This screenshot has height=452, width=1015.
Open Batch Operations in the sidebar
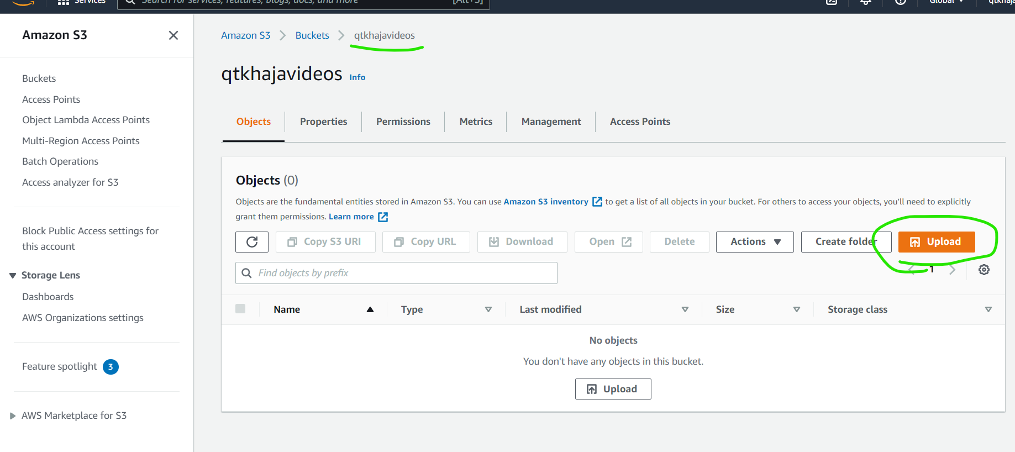[60, 161]
